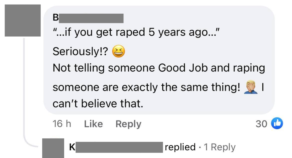Image resolution: width=292 pixels, height=158 pixels.
Task: Like the comment
Action: [x=93, y=124]
